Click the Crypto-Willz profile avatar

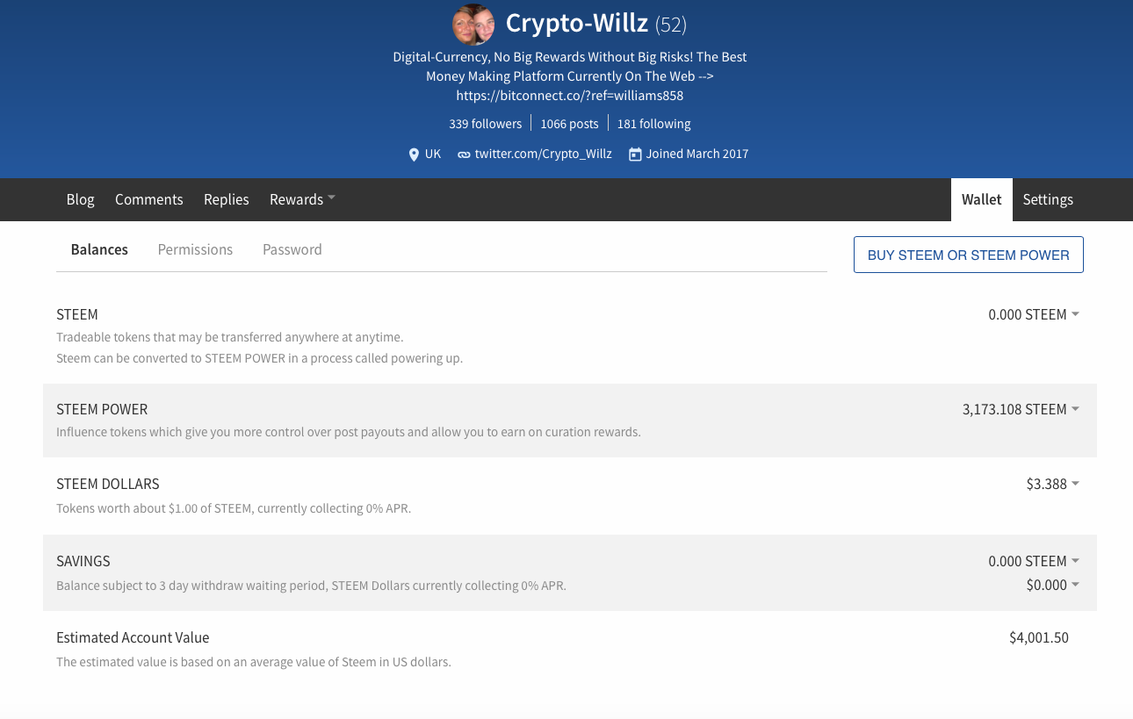tap(474, 25)
